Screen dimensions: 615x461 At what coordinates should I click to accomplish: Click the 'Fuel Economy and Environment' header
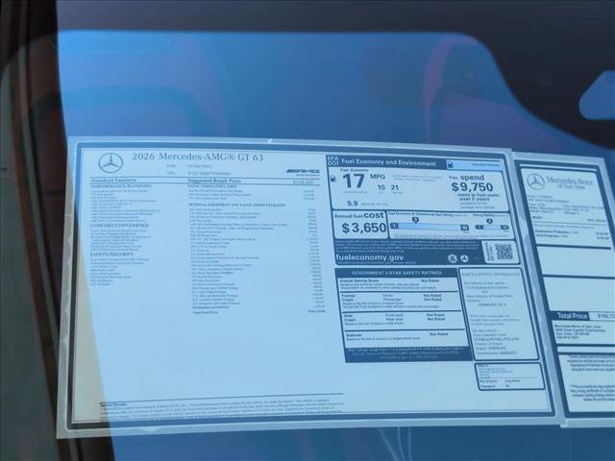click(x=388, y=162)
